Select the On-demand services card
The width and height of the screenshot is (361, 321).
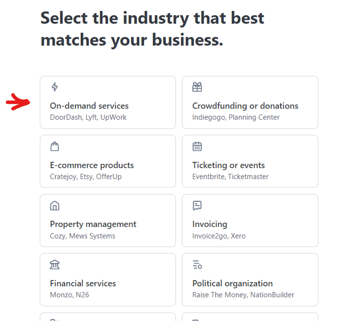pyautogui.click(x=108, y=102)
